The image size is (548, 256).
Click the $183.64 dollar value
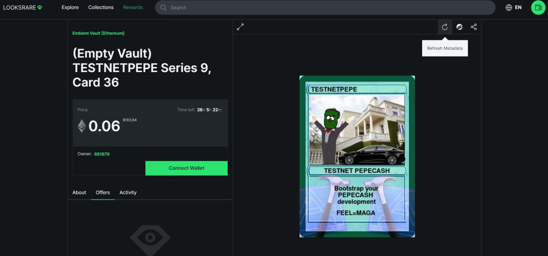click(x=130, y=120)
